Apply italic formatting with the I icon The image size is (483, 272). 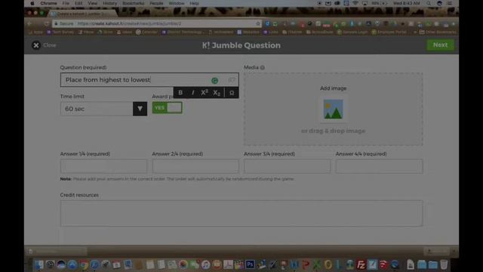193,92
